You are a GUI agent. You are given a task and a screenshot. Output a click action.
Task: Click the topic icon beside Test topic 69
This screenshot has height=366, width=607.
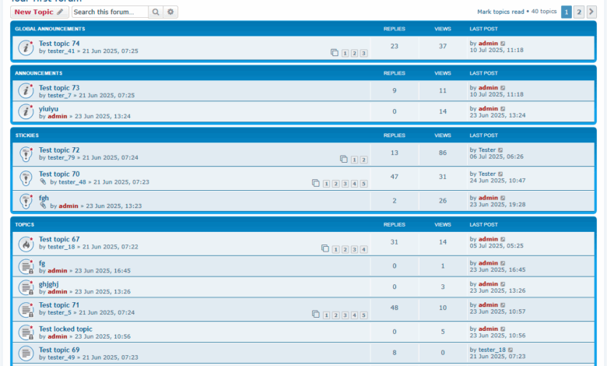(x=26, y=354)
